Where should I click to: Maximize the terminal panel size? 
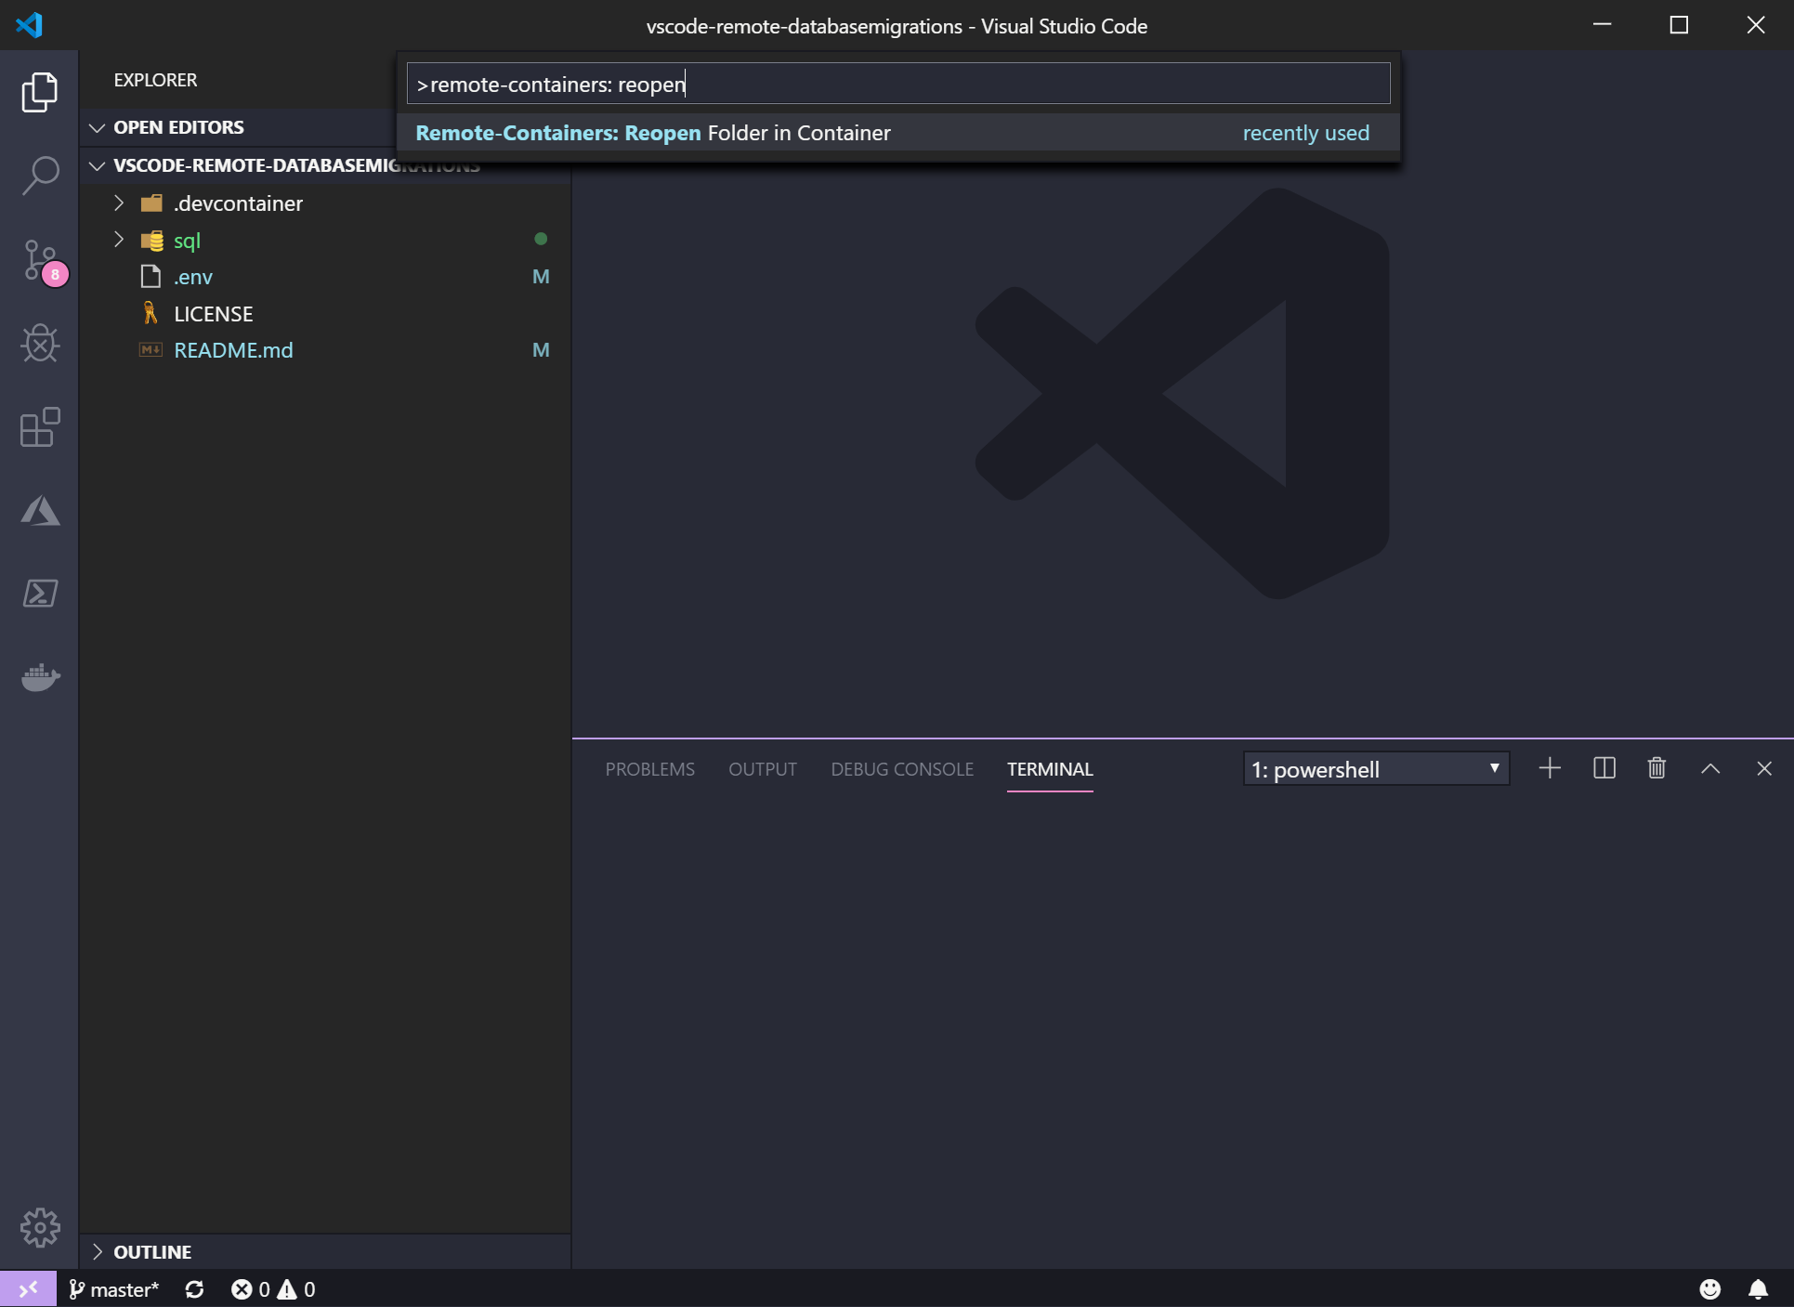(x=1709, y=768)
